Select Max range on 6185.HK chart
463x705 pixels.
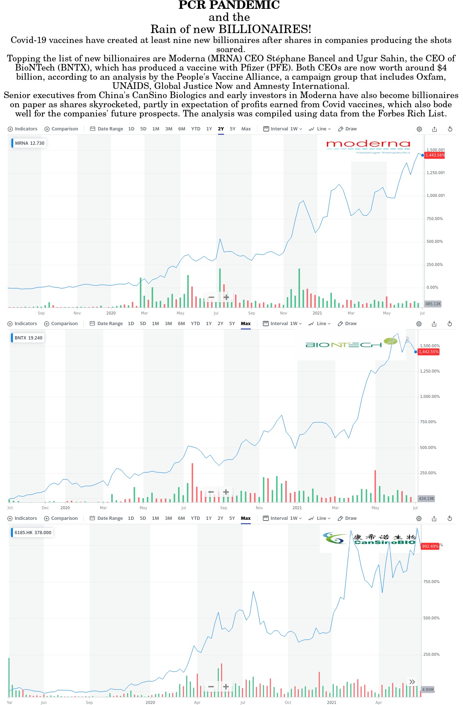pyautogui.click(x=246, y=518)
